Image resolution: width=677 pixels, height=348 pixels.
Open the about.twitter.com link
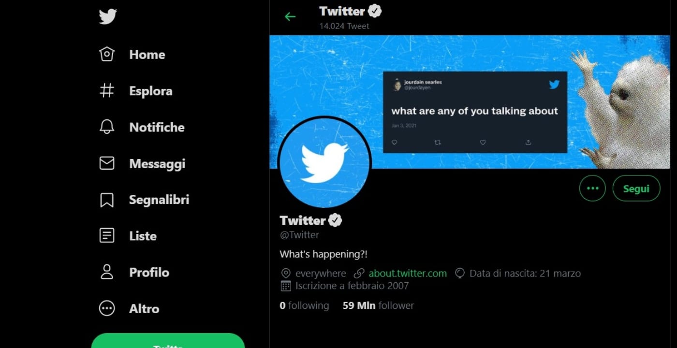408,273
